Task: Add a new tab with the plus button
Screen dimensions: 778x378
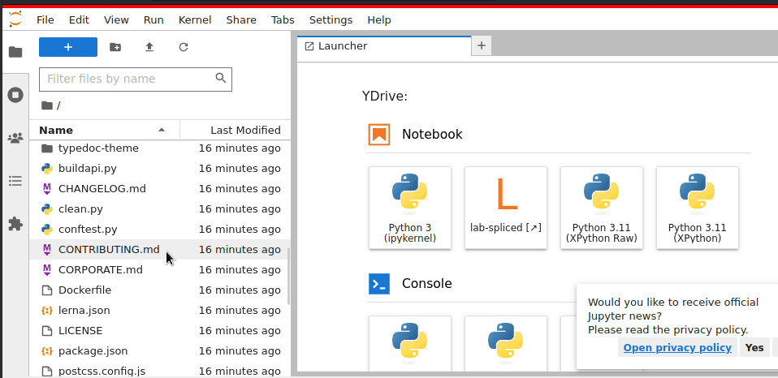Action: (x=482, y=46)
